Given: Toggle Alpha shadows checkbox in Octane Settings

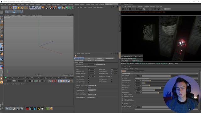Looking at the screenshot, I should pyautogui.click(x=123, y=95).
